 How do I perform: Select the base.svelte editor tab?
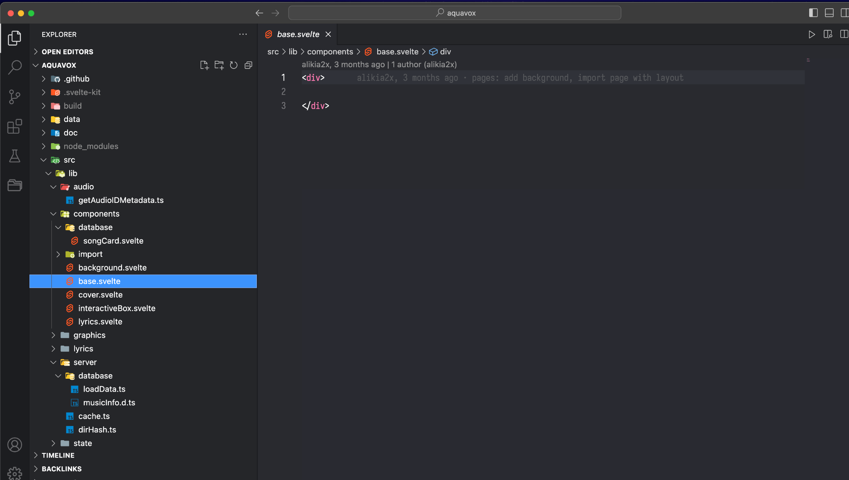(x=298, y=34)
